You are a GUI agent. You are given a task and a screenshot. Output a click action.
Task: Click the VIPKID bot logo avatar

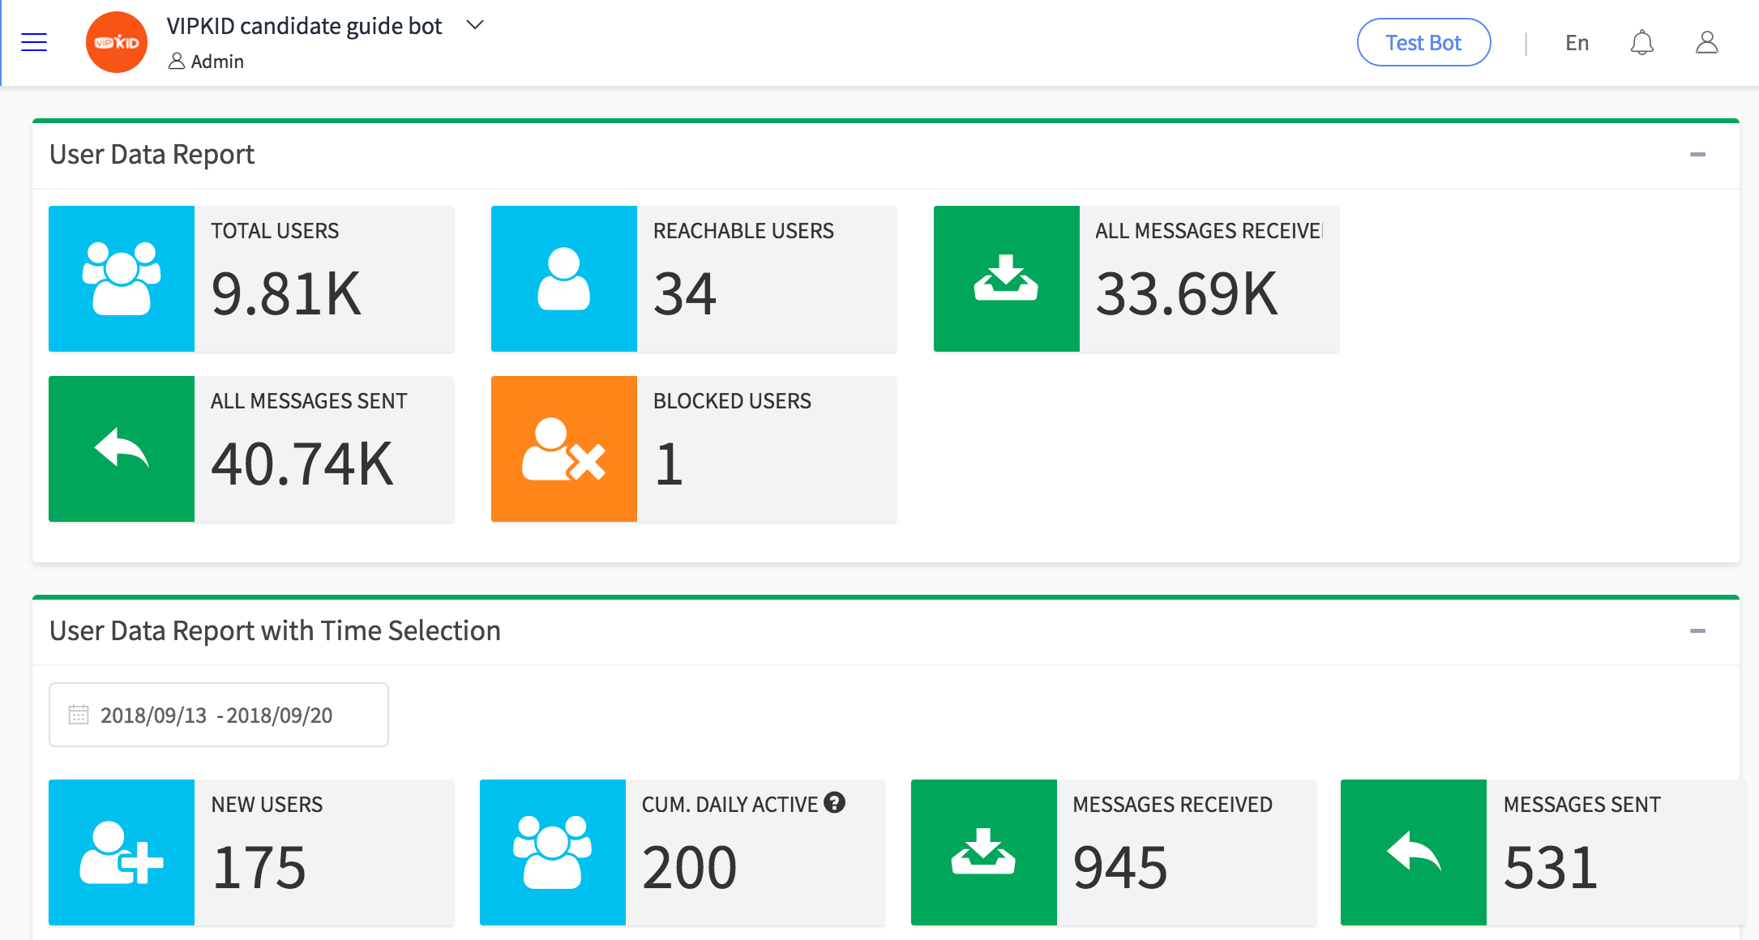tap(117, 42)
